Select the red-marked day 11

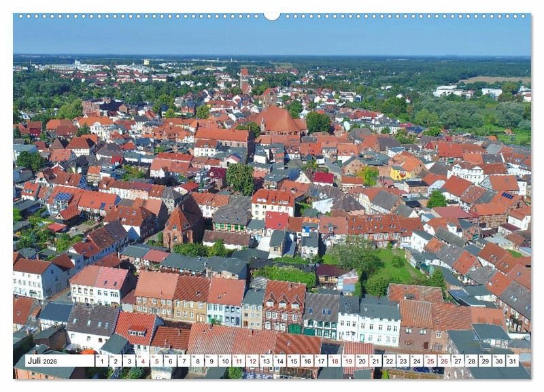(x=239, y=361)
